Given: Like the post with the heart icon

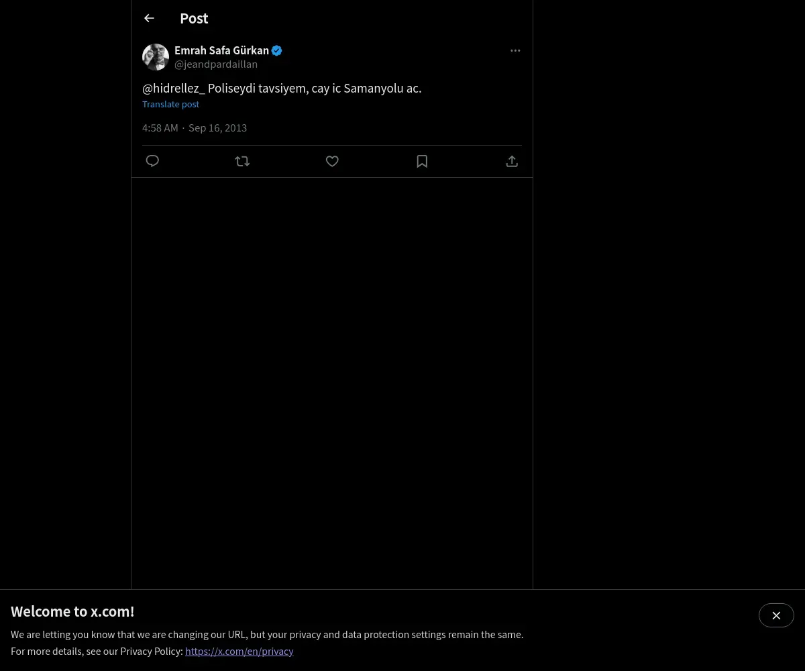Looking at the screenshot, I should 332,161.
